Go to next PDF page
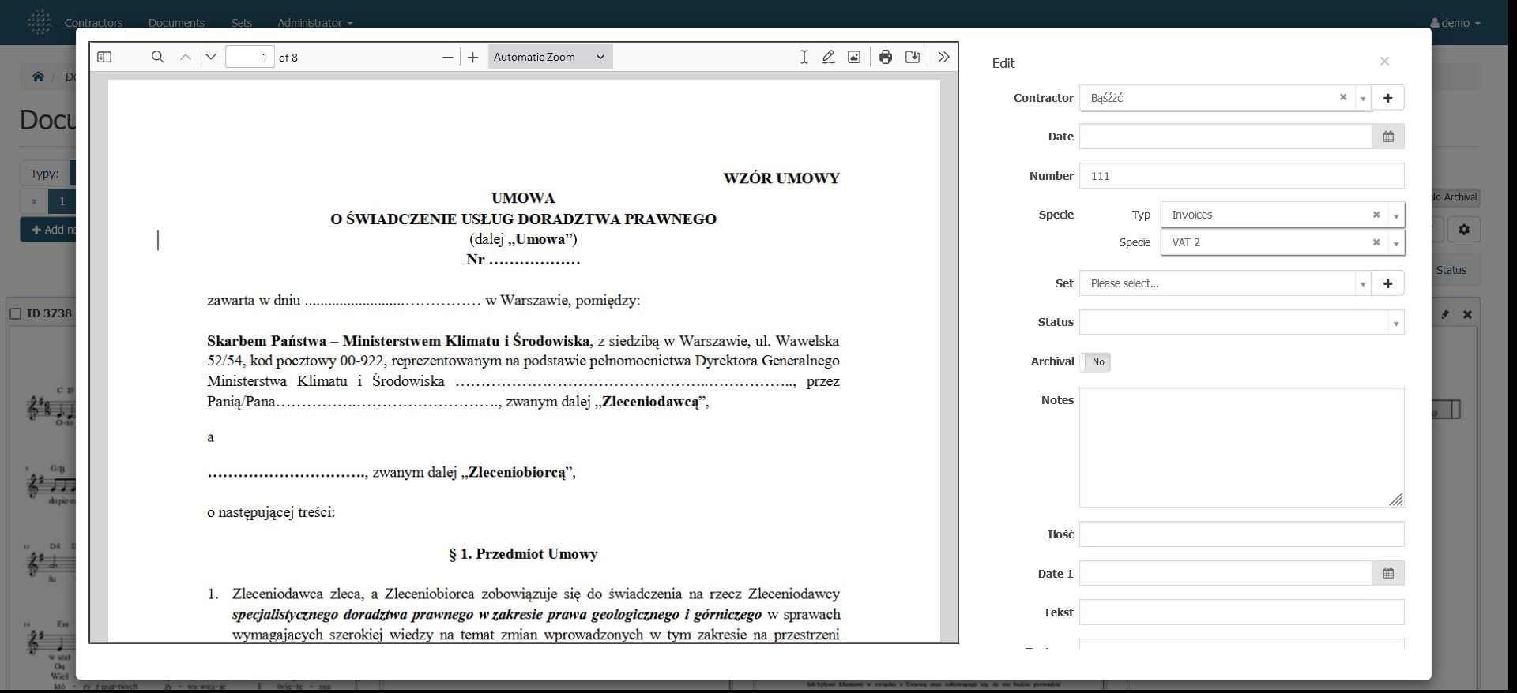The width and height of the screenshot is (1517, 693). click(x=211, y=57)
